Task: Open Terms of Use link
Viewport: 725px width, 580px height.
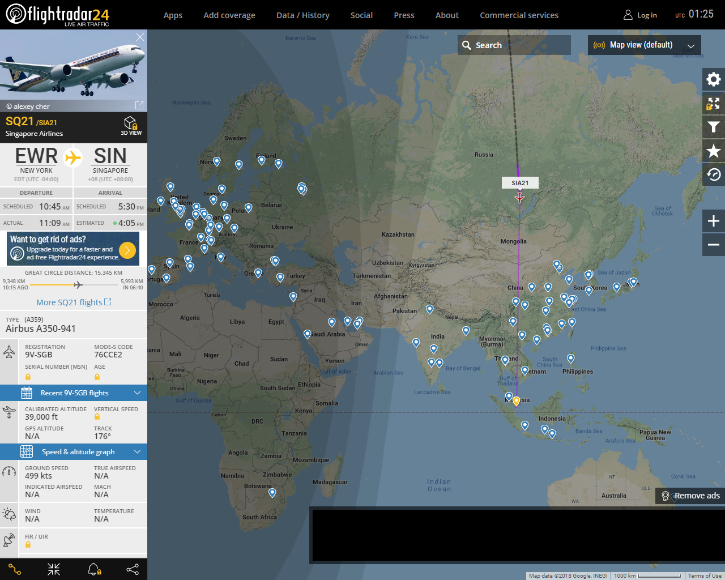Action: click(x=705, y=576)
